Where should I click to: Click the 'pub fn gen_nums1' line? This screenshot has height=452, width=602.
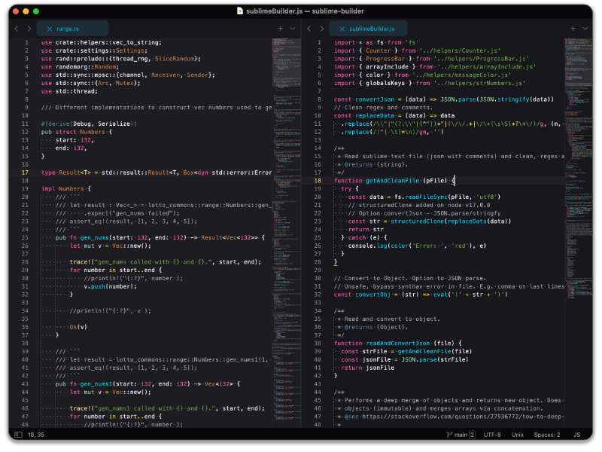147,384
